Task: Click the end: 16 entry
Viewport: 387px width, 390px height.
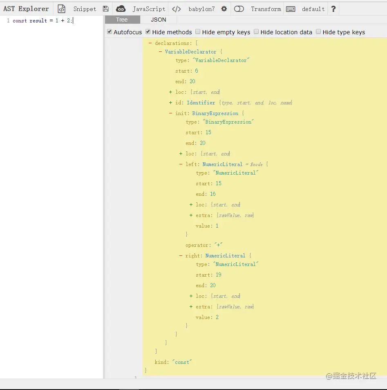Action: point(206,194)
